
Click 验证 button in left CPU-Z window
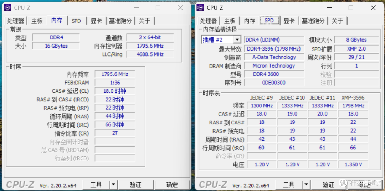coord(135,185)
